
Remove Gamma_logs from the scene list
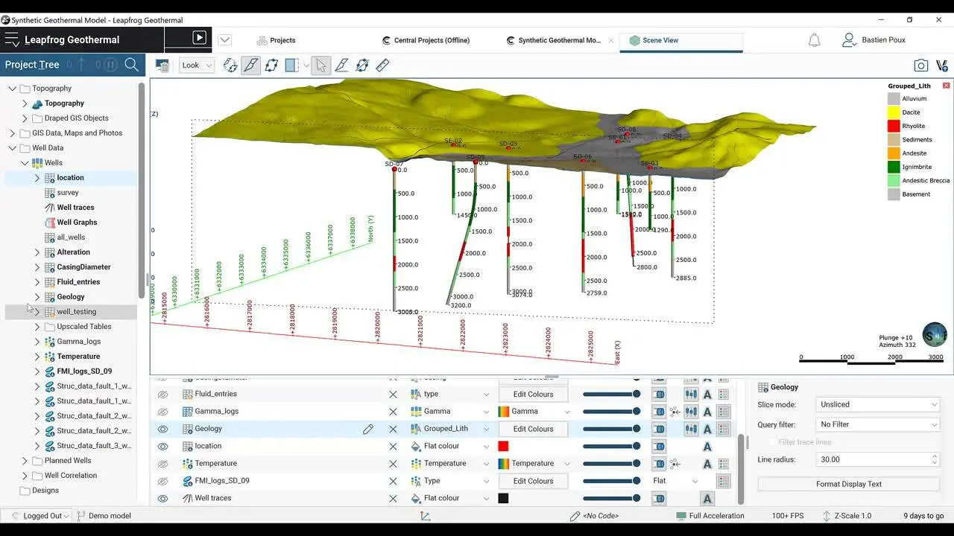(x=393, y=412)
